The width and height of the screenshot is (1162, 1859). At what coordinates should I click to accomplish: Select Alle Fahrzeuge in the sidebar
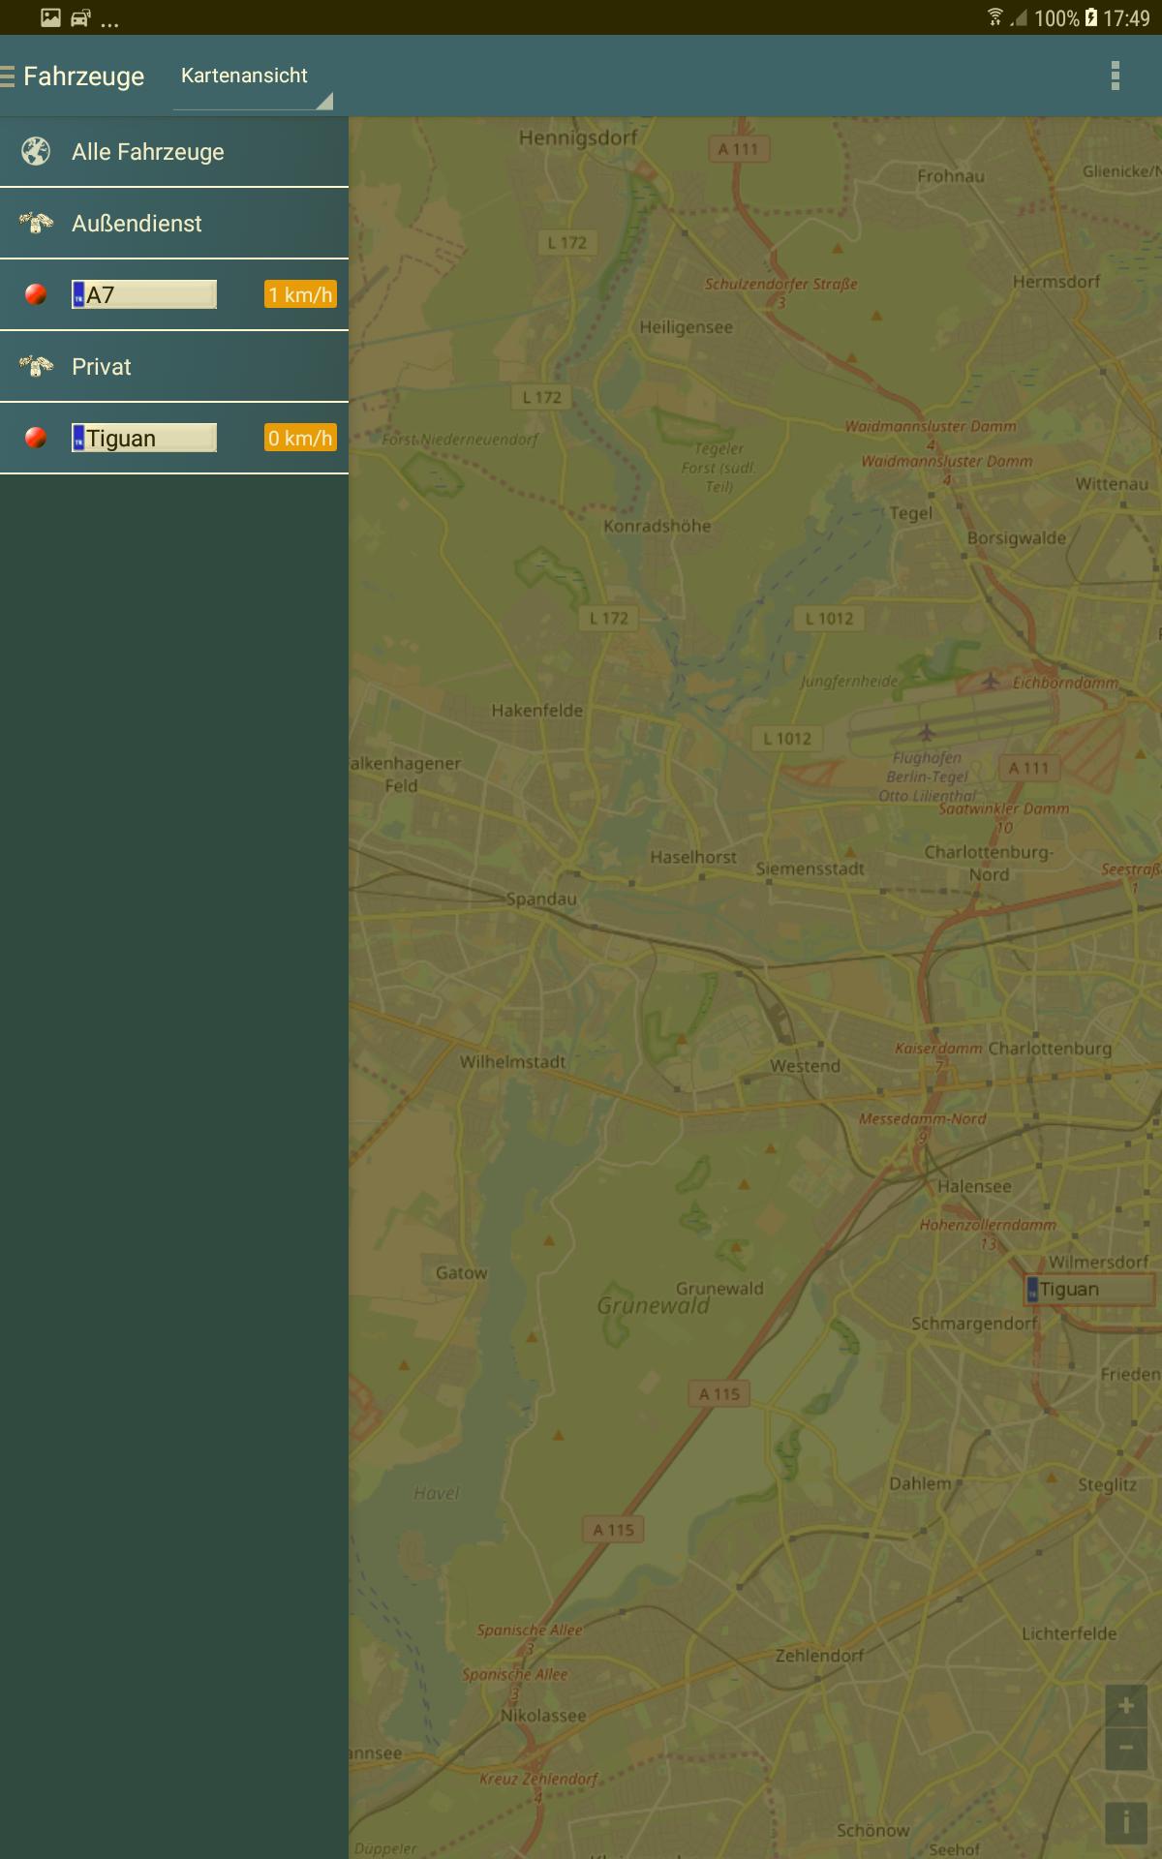tap(148, 152)
